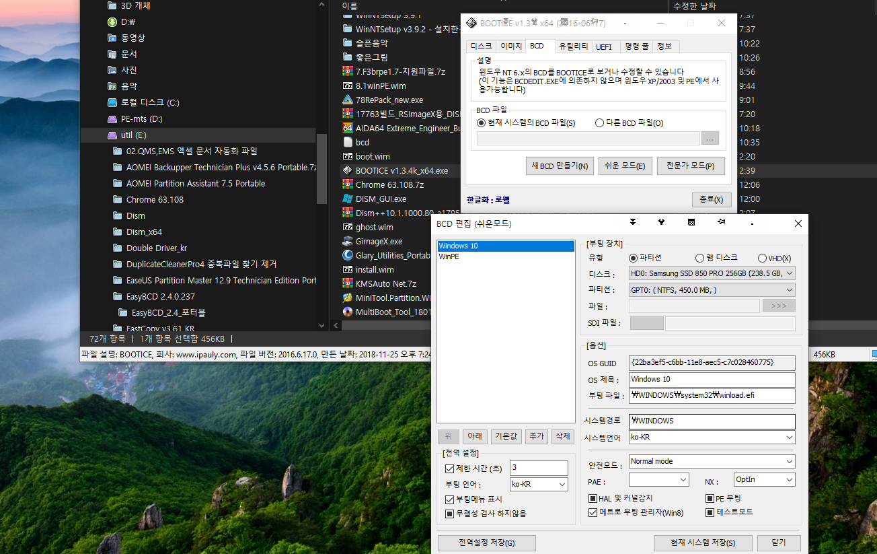Select WinPE entry in boot list
The height and width of the screenshot is (554, 877).
point(505,256)
